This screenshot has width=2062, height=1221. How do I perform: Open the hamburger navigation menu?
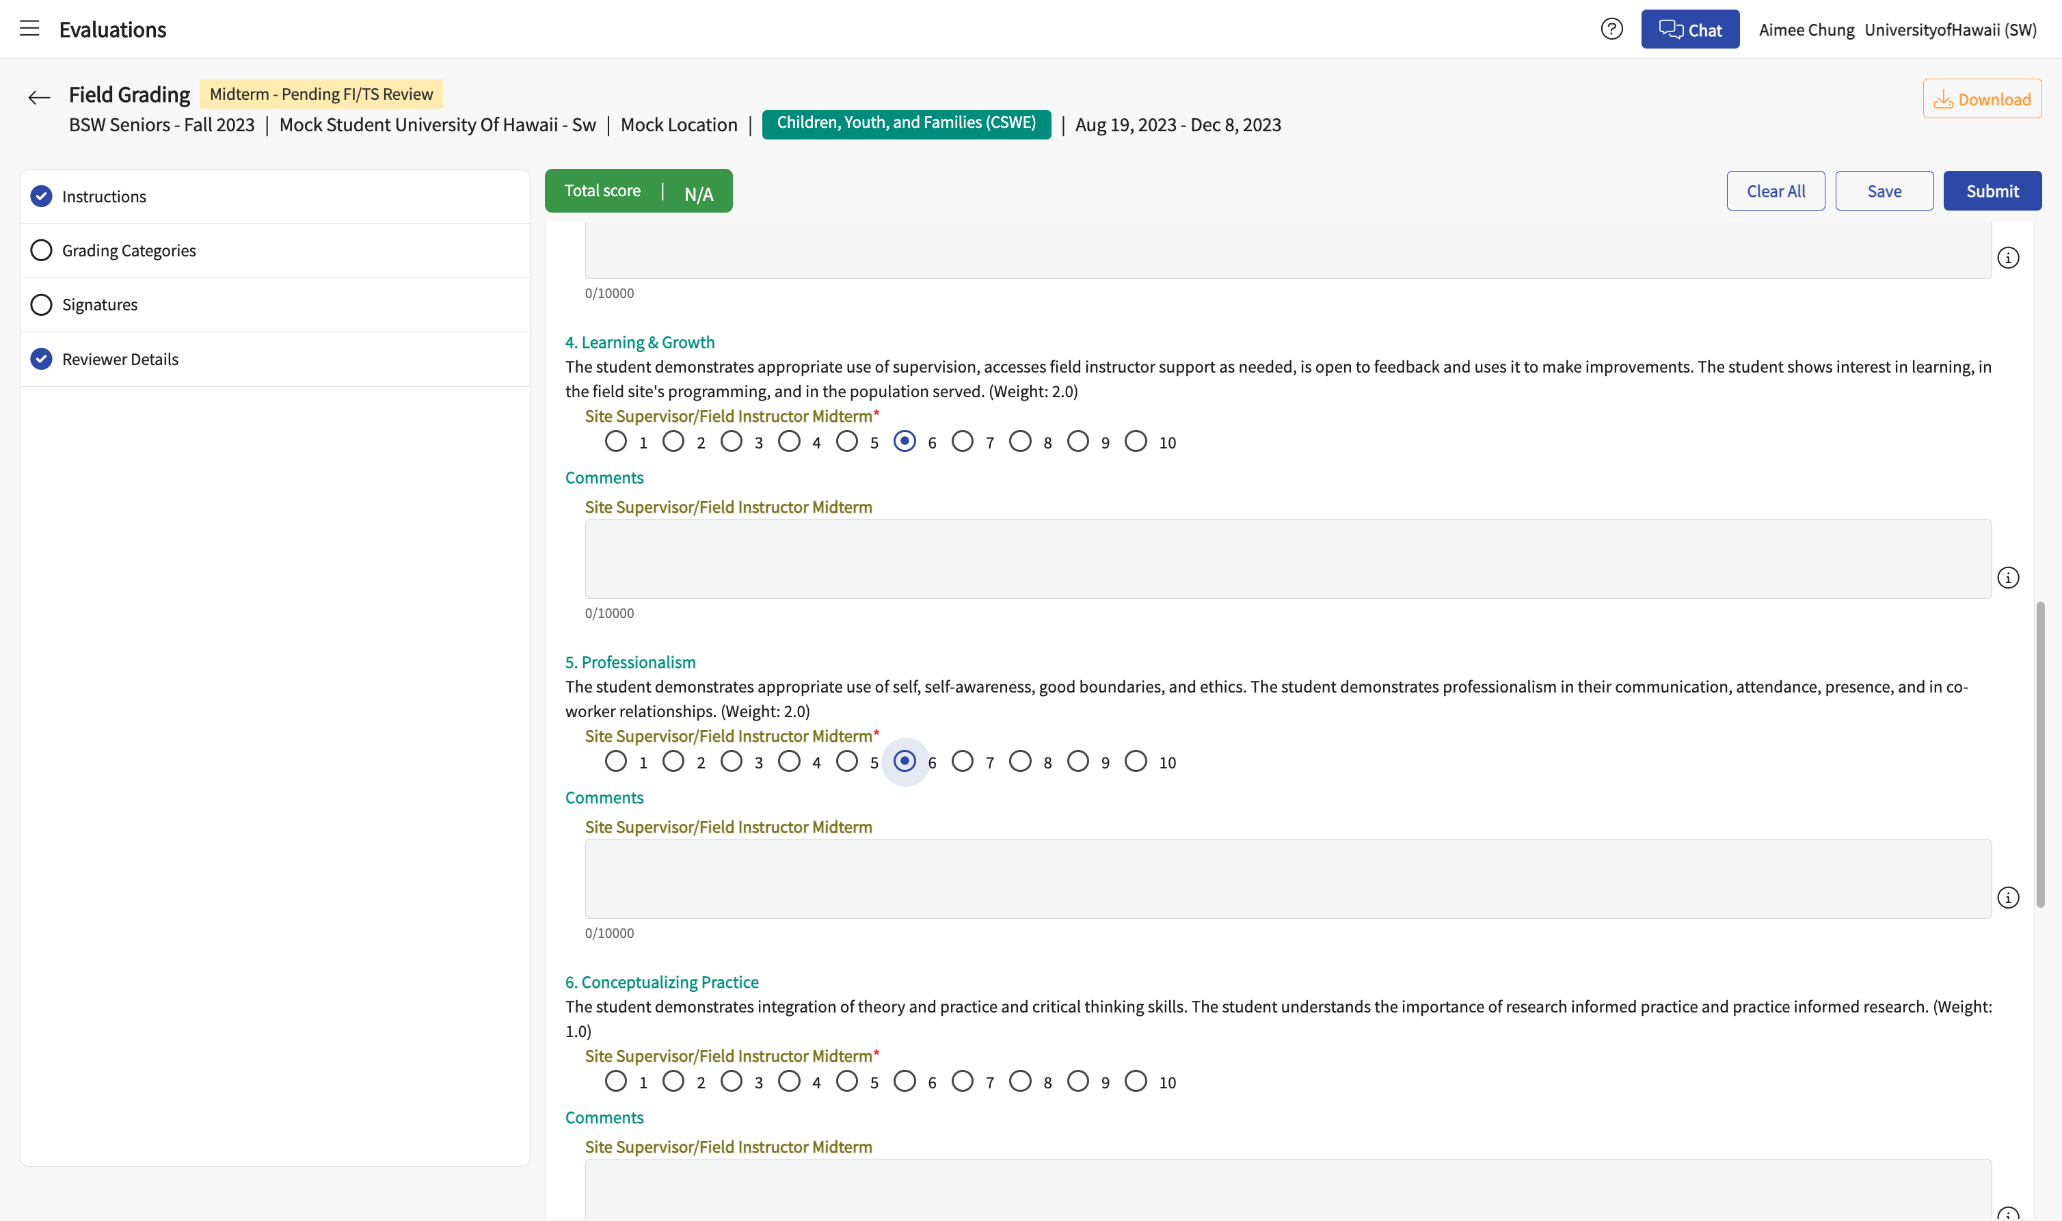(29, 29)
